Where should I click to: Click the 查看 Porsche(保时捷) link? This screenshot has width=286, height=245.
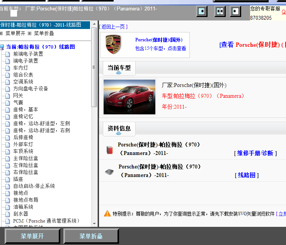pyautogui.click(x=252, y=44)
